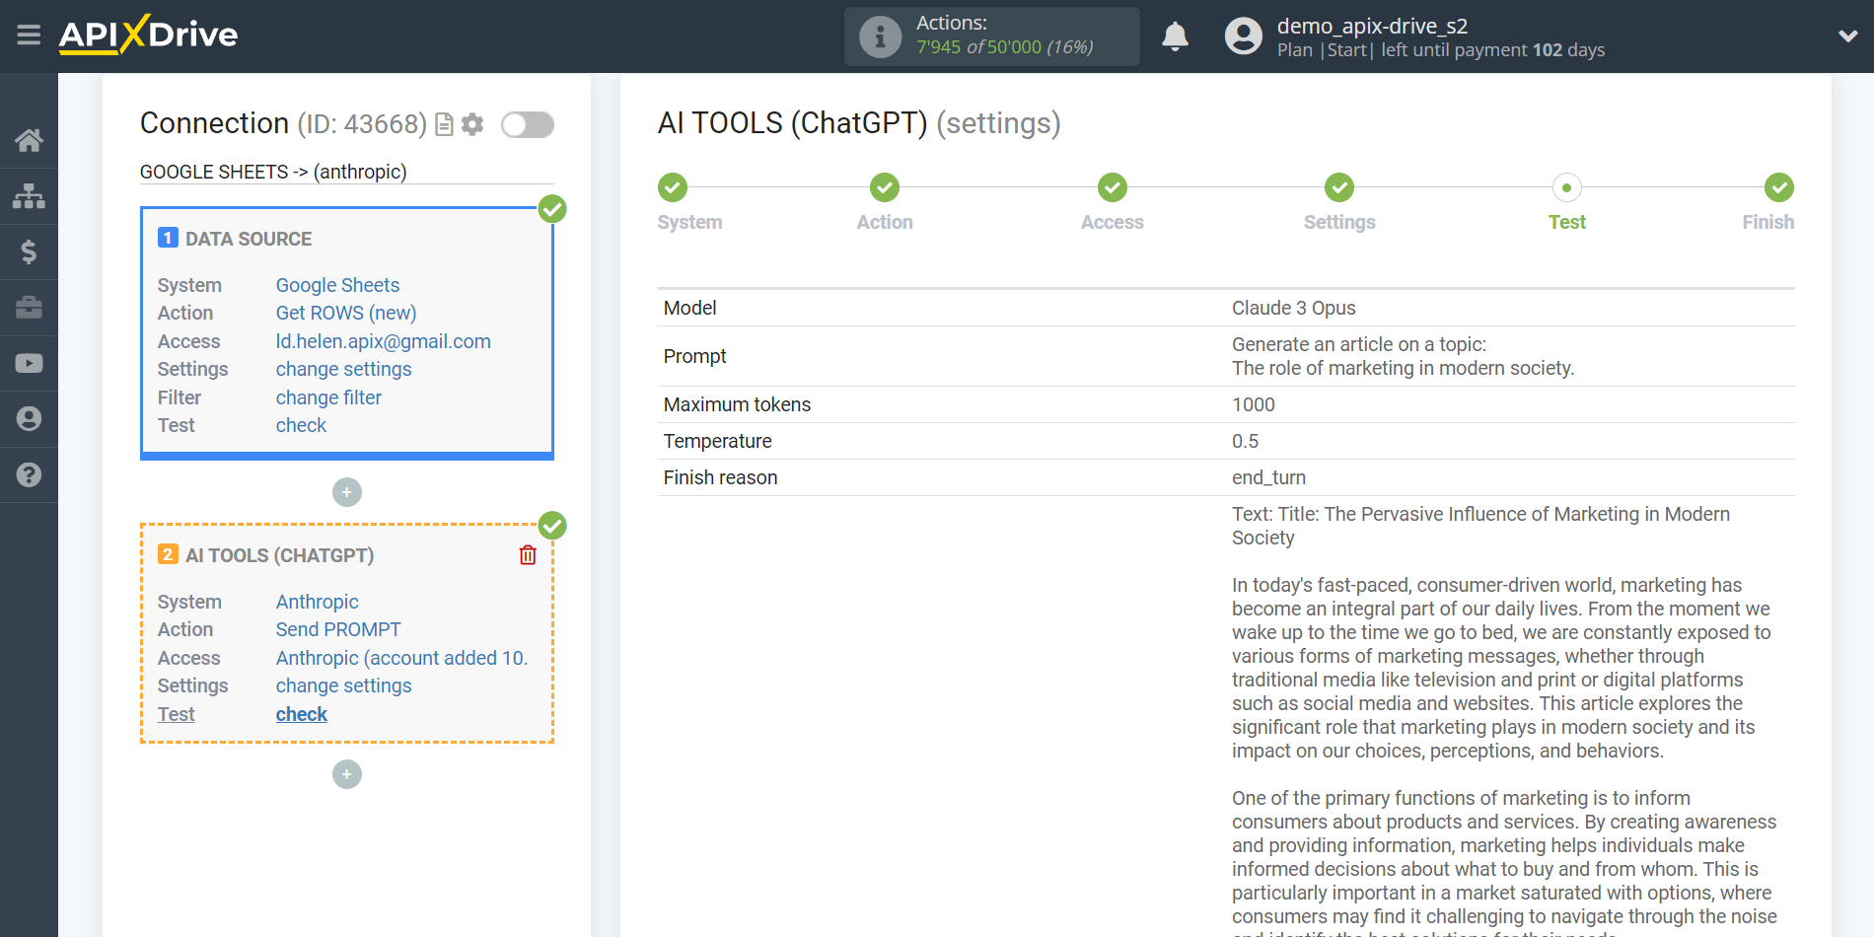1874x937 pixels.
Task: Go to the Finish step
Action: [1779, 187]
